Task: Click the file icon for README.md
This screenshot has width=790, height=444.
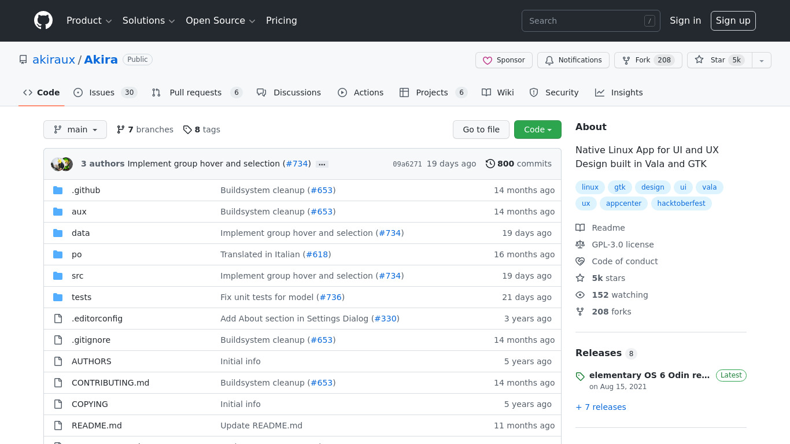Action: pos(58,425)
